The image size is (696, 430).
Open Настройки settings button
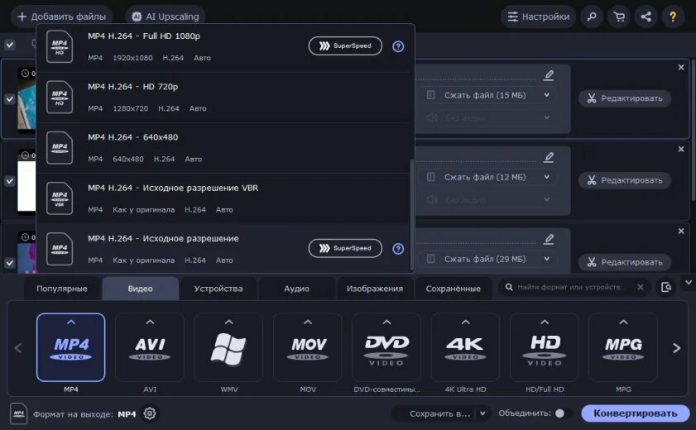[x=539, y=17]
